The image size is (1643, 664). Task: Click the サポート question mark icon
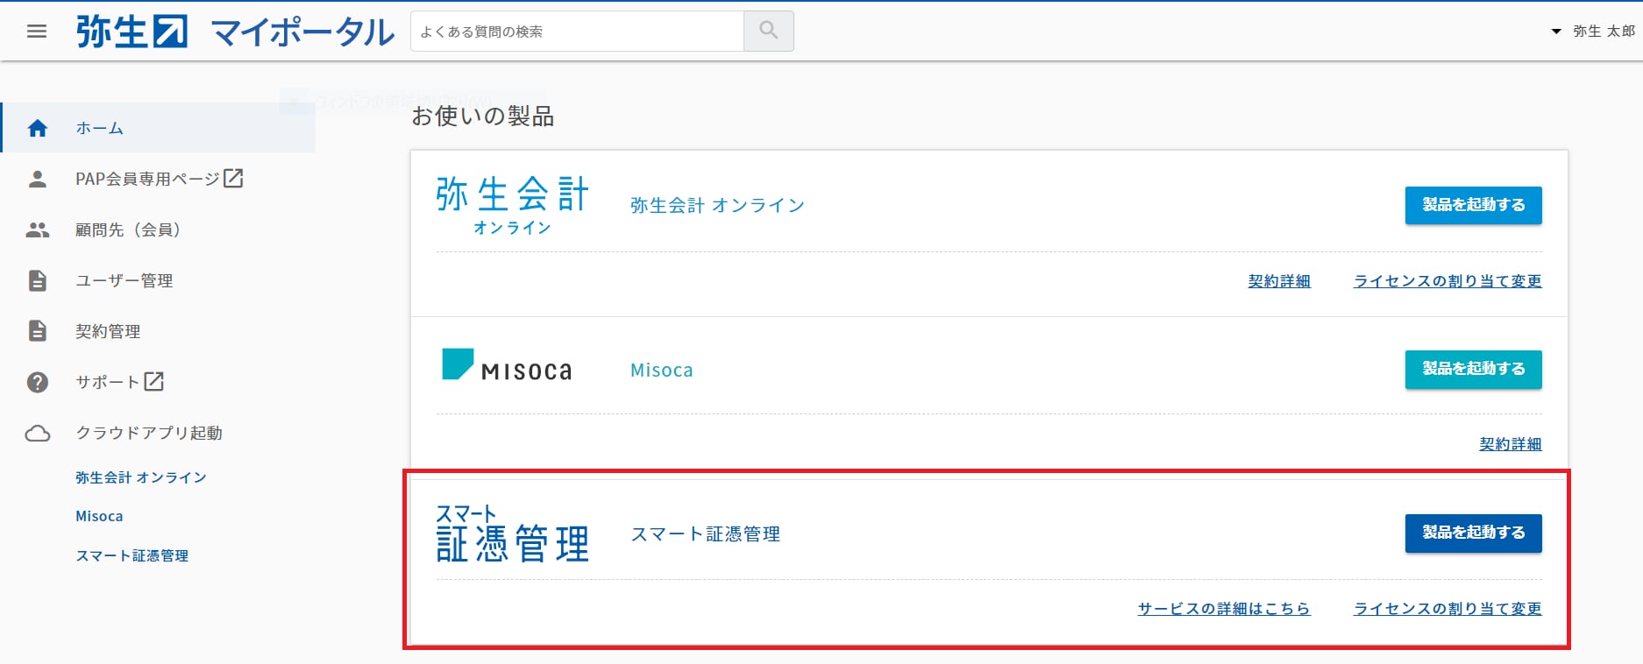coord(37,382)
